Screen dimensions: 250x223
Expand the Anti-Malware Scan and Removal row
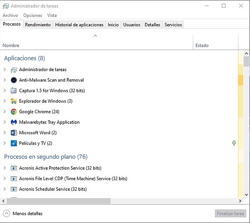coord(5,80)
